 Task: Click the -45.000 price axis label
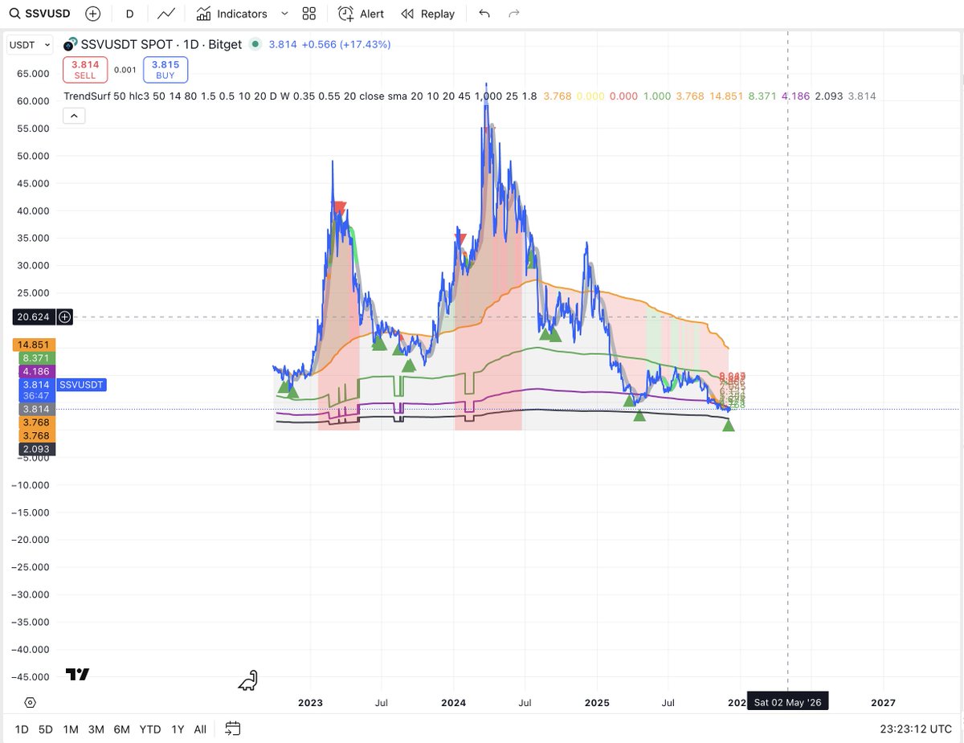(31, 676)
